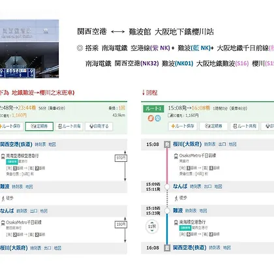Screen dimensions: 274x274
Task: Open 地図 next to 桜川(大阪府) in outbound panel
Action: 57,248
